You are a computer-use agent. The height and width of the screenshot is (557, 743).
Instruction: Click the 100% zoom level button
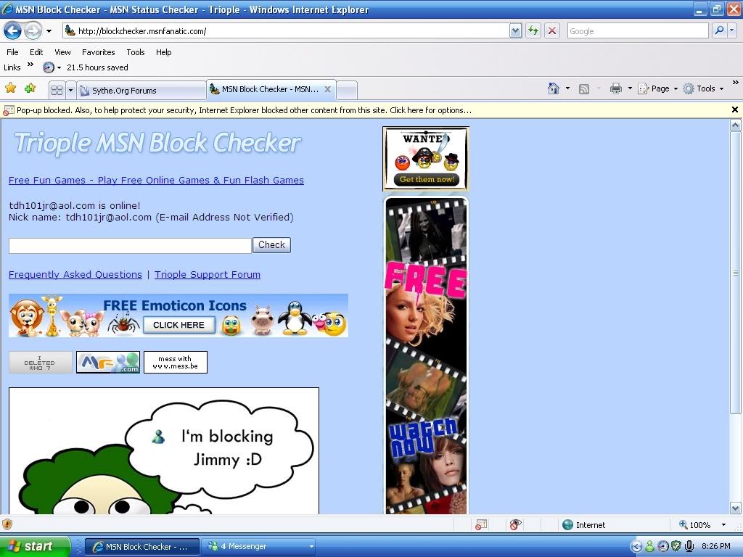click(694, 525)
